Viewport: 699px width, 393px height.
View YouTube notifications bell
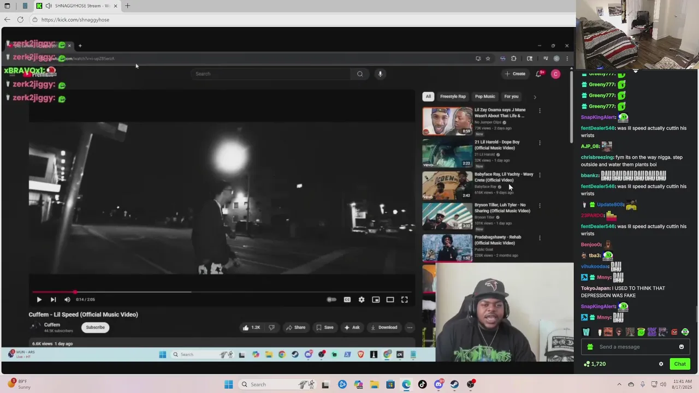[539, 74]
